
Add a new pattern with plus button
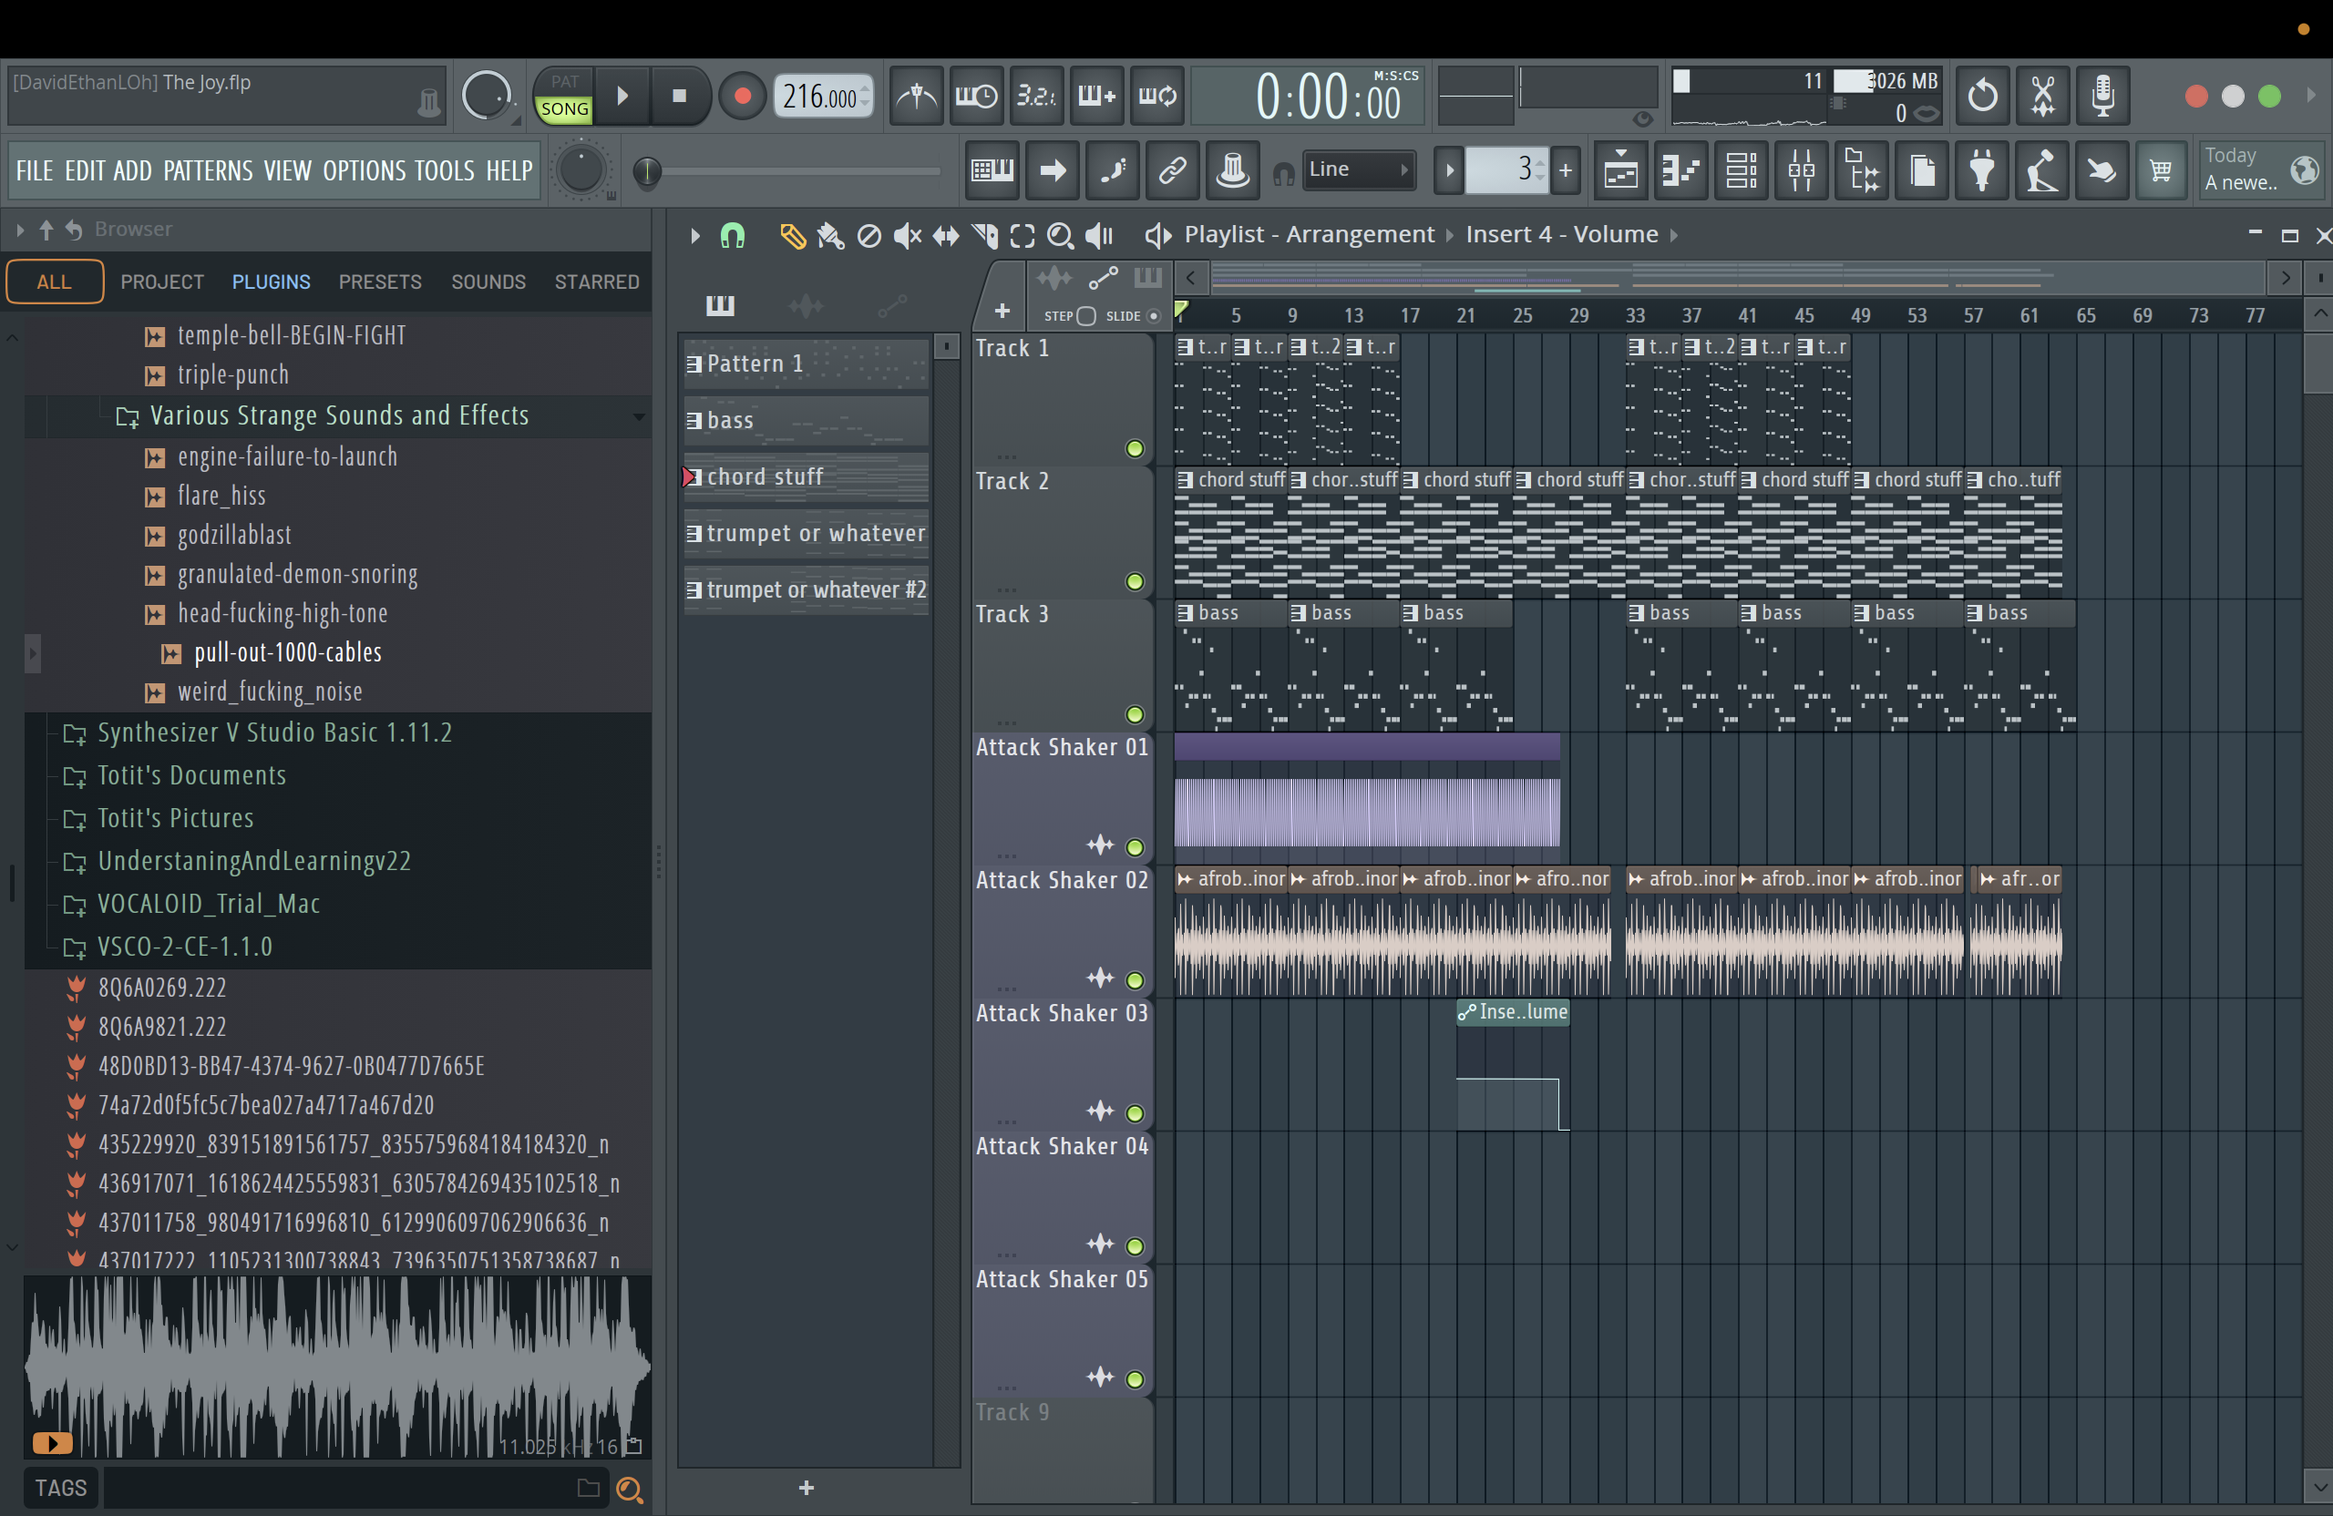click(x=806, y=1488)
